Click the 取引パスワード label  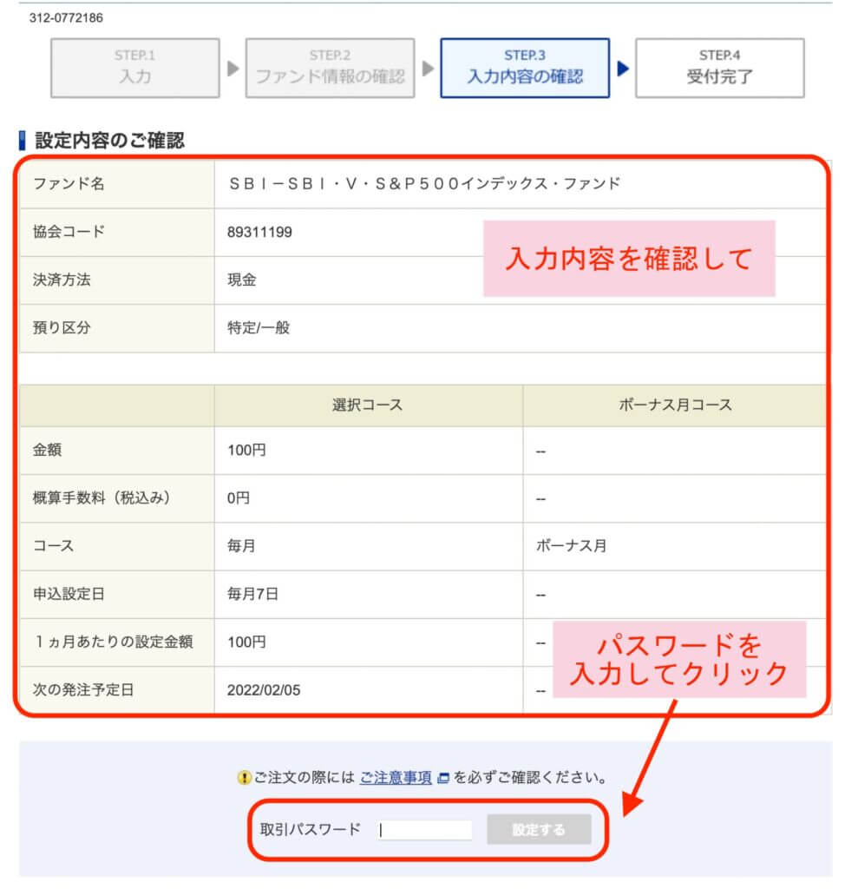(311, 829)
